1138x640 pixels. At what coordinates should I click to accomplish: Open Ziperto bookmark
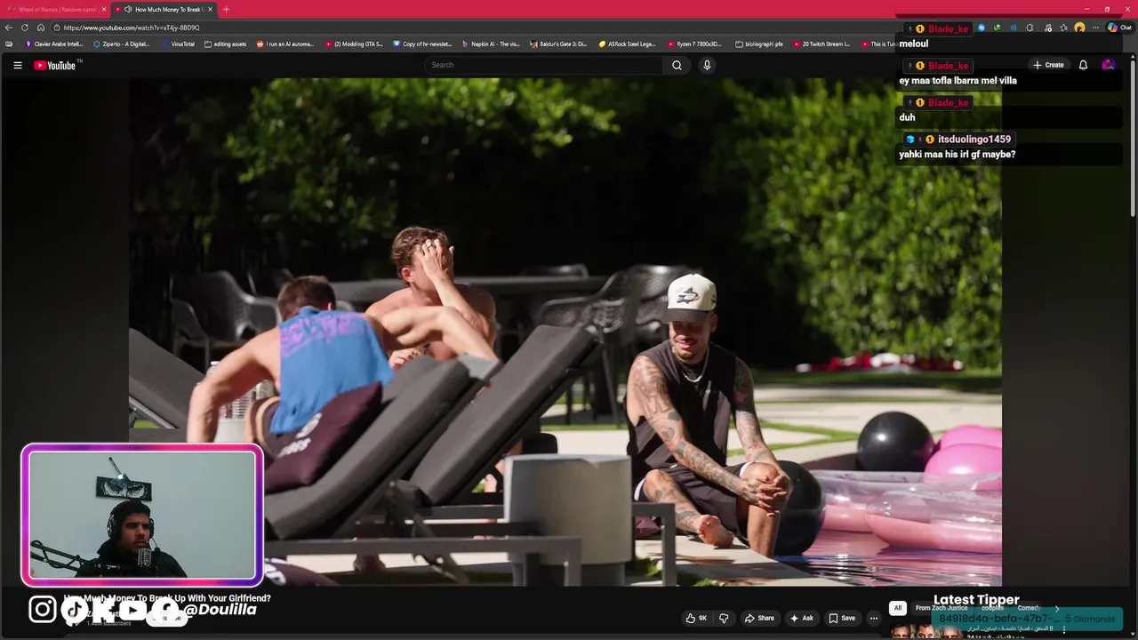[122, 44]
